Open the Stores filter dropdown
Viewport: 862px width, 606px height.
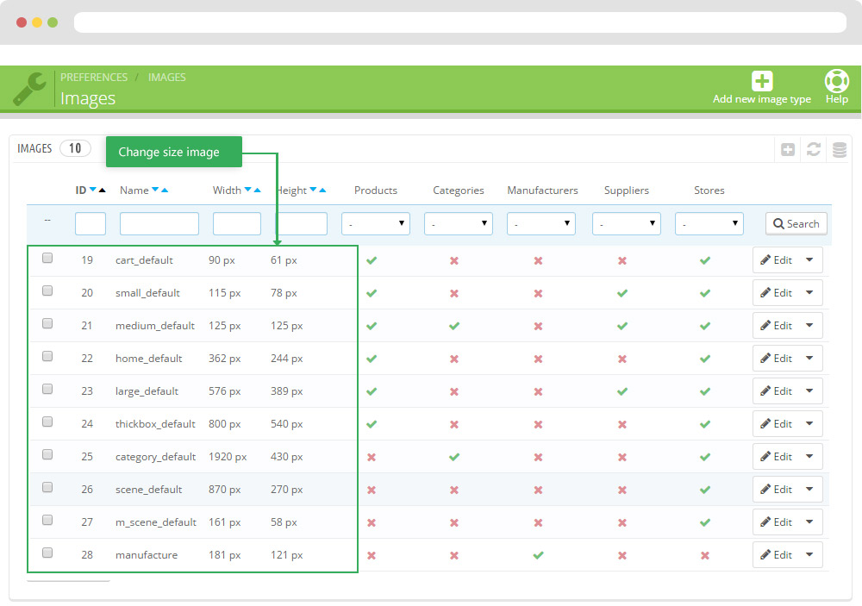click(x=709, y=224)
